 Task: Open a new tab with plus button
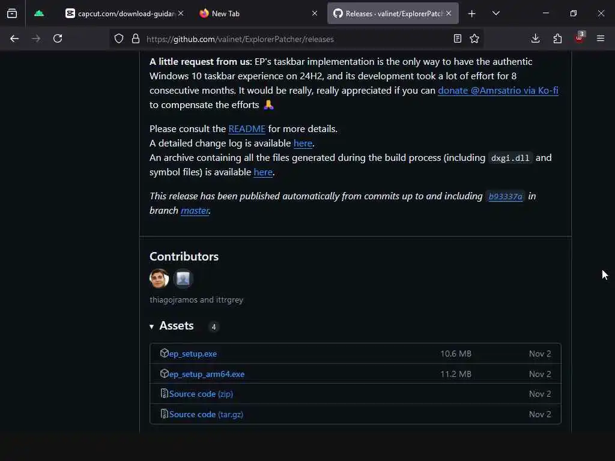click(472, 14)
